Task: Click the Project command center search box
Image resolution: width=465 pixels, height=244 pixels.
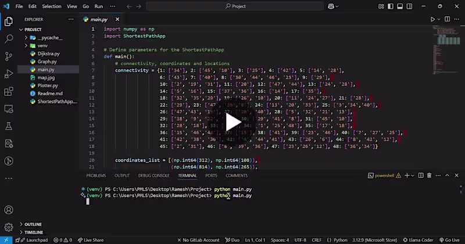Action: pyautogui.click(x=235, y=6)
